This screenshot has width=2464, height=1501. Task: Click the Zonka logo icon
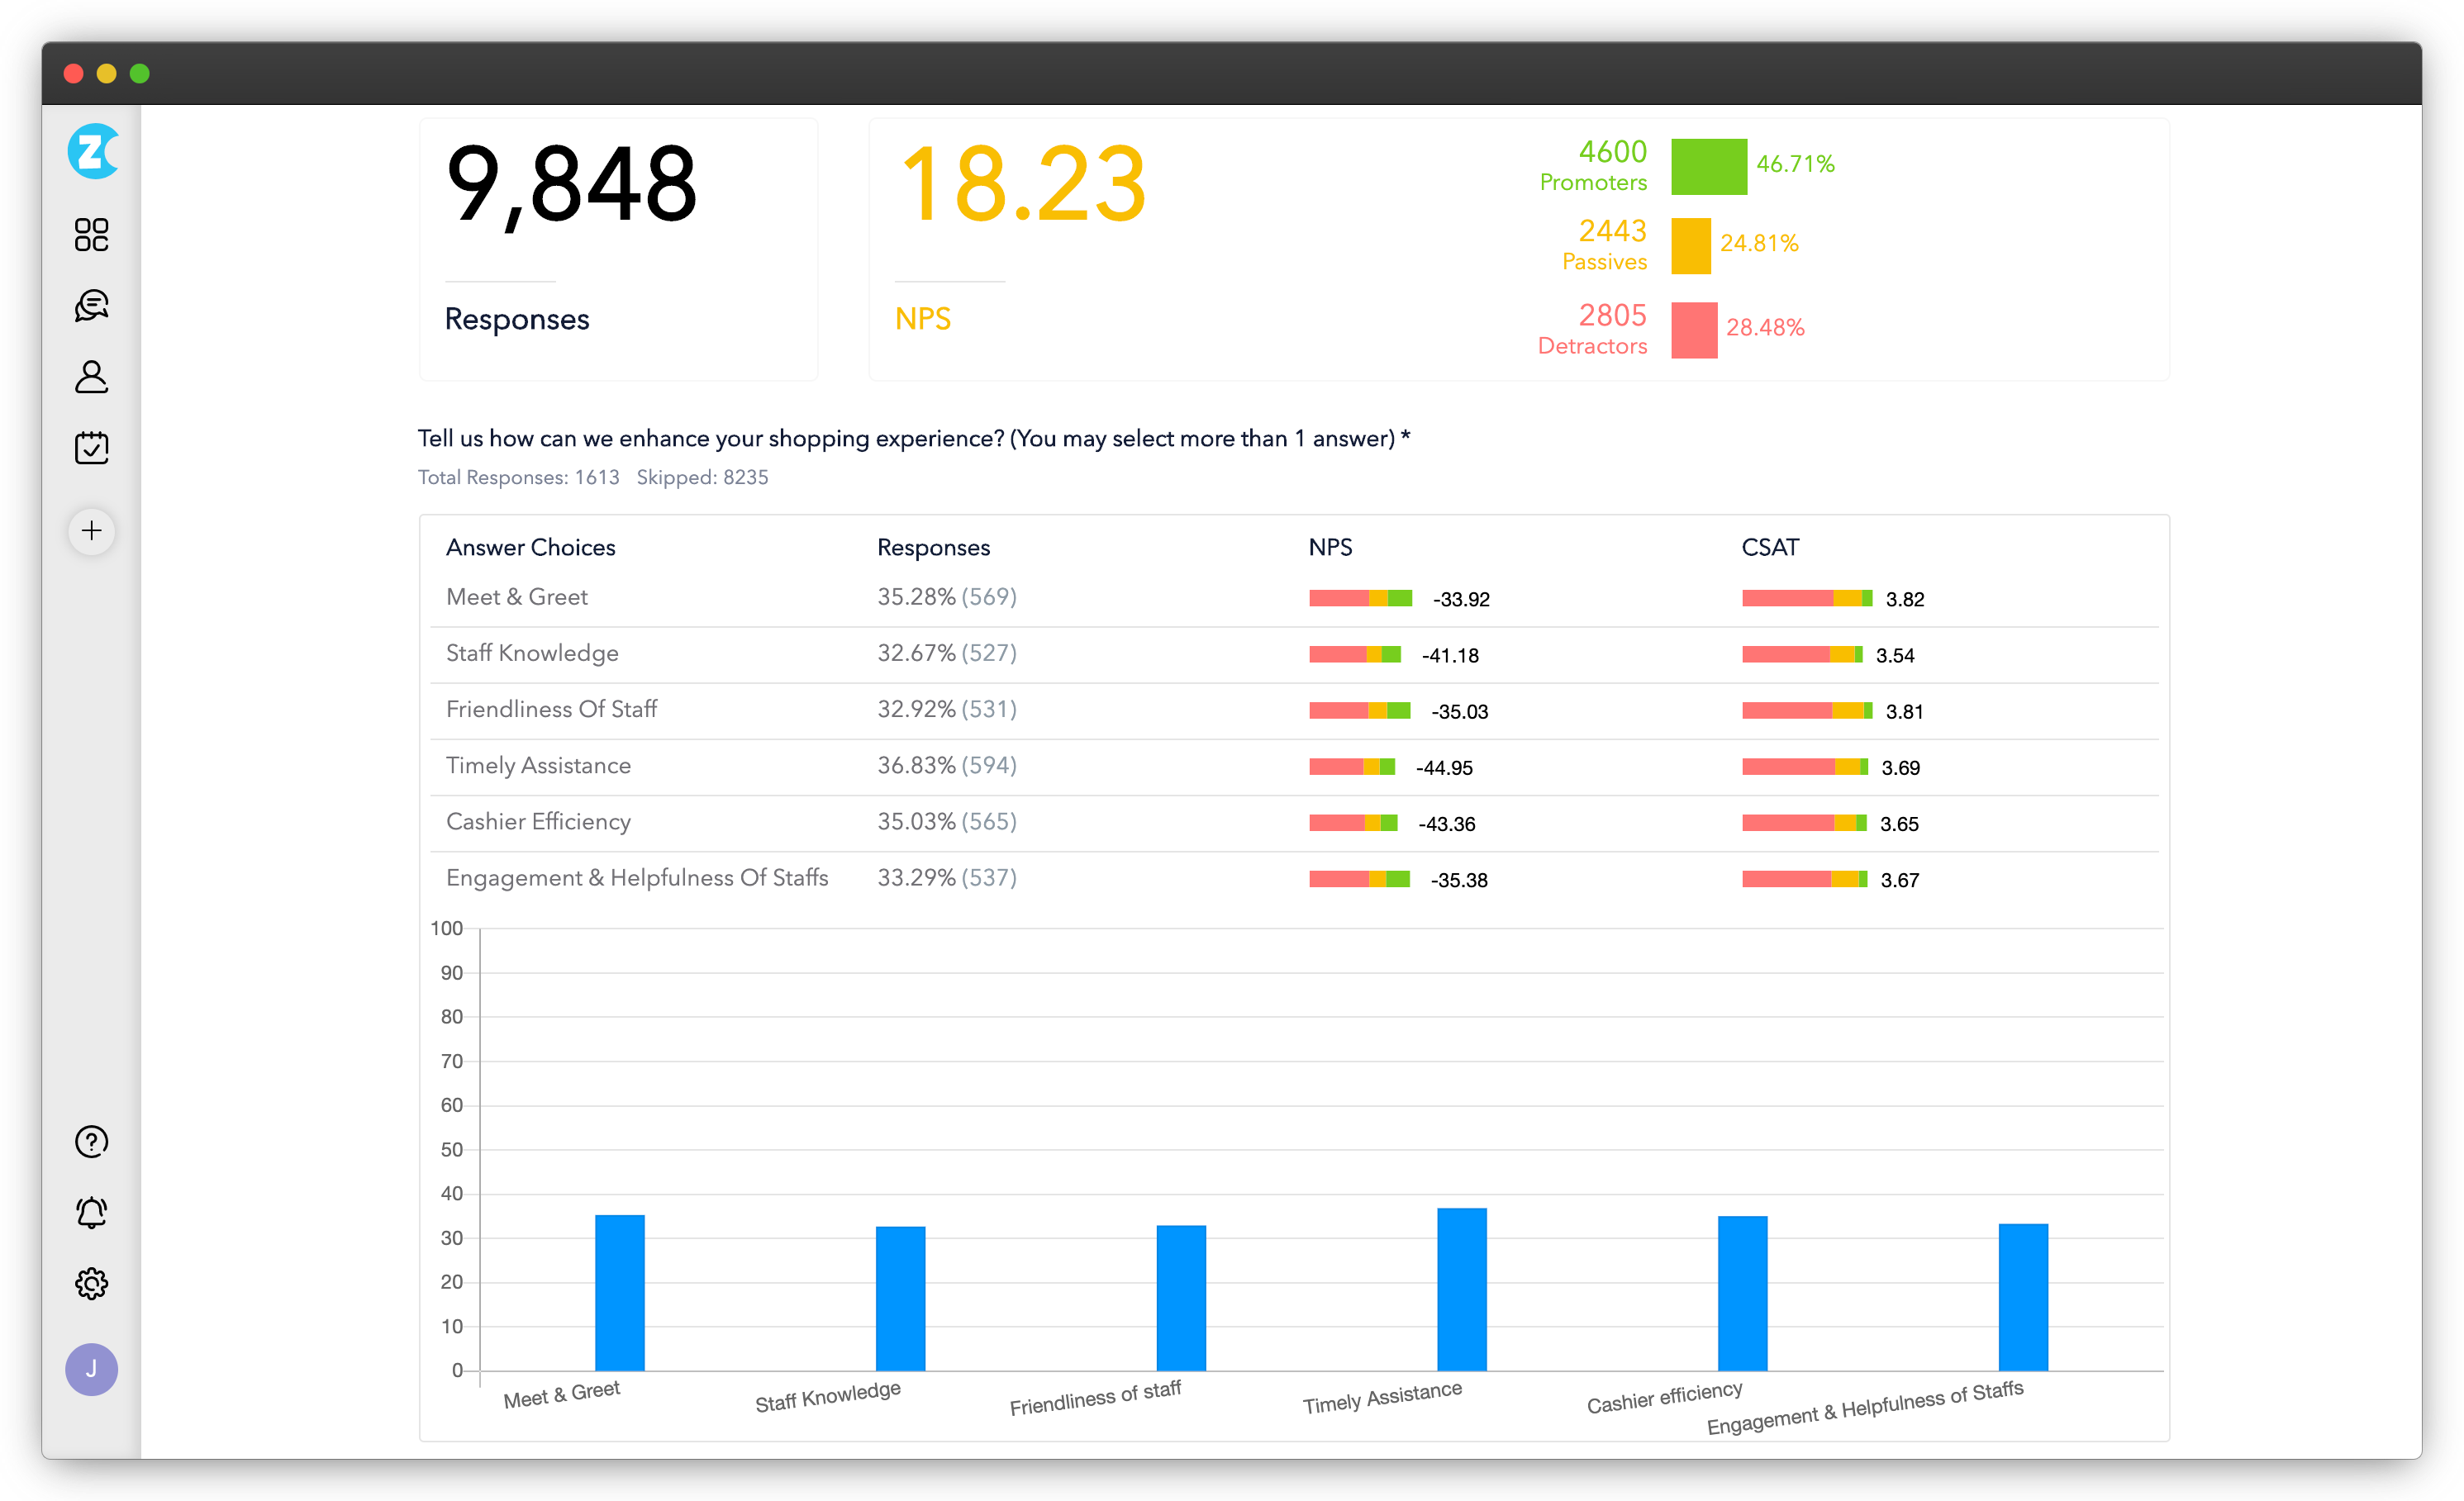pyautogui.click(x=92, y=152)
